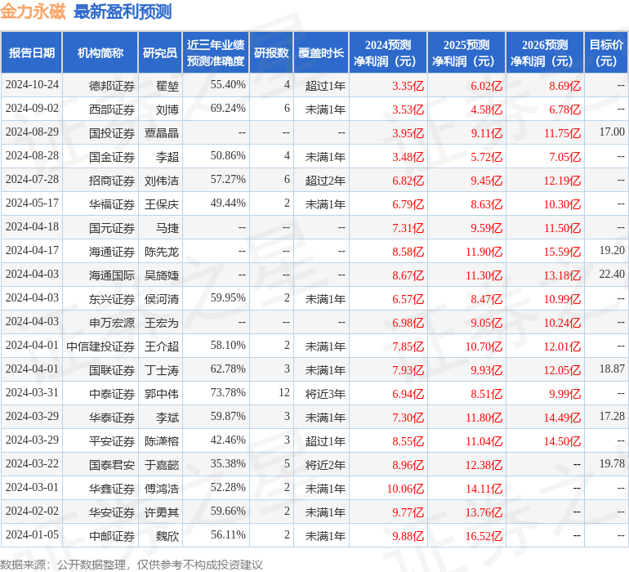Click the 16.52亿 forecast value
The width and height of the screenshot is (629, 572).
pos(484,535)
